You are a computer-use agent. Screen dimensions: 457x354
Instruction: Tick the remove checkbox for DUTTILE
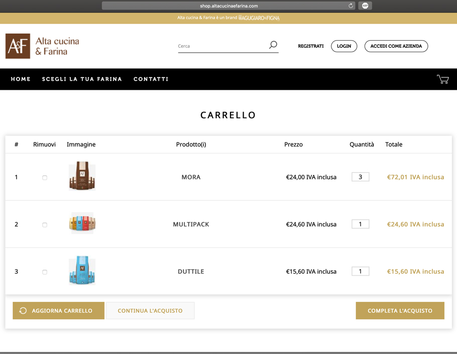tap(45, 272)
